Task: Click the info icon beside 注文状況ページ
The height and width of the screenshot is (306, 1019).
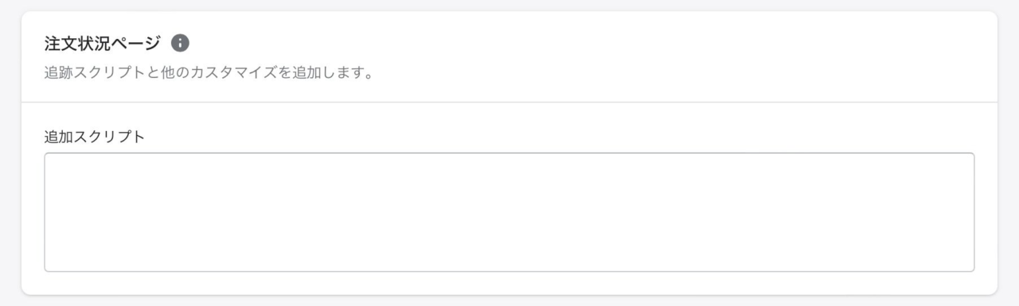Action: [181, 43]
